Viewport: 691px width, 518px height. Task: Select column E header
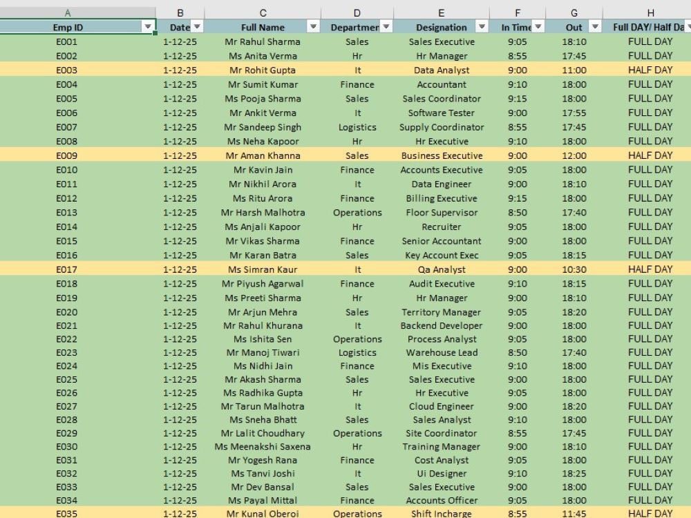441,13
